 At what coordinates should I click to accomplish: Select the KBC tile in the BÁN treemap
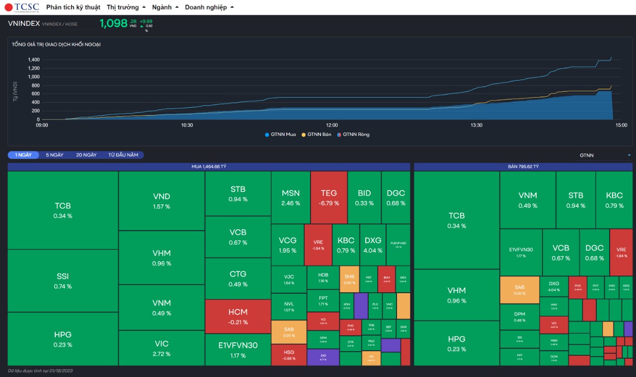click(614, 200)
